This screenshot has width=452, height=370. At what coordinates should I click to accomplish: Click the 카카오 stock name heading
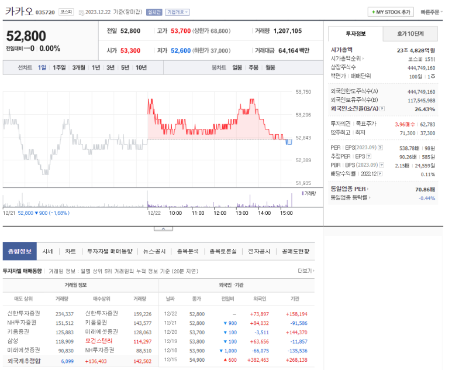click(19, 11)
